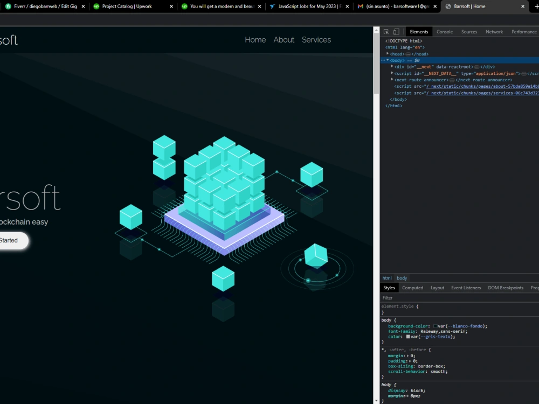Select html in the breadcrumb bar
Viewport: 539px width, 404px height.
[386, 278]
